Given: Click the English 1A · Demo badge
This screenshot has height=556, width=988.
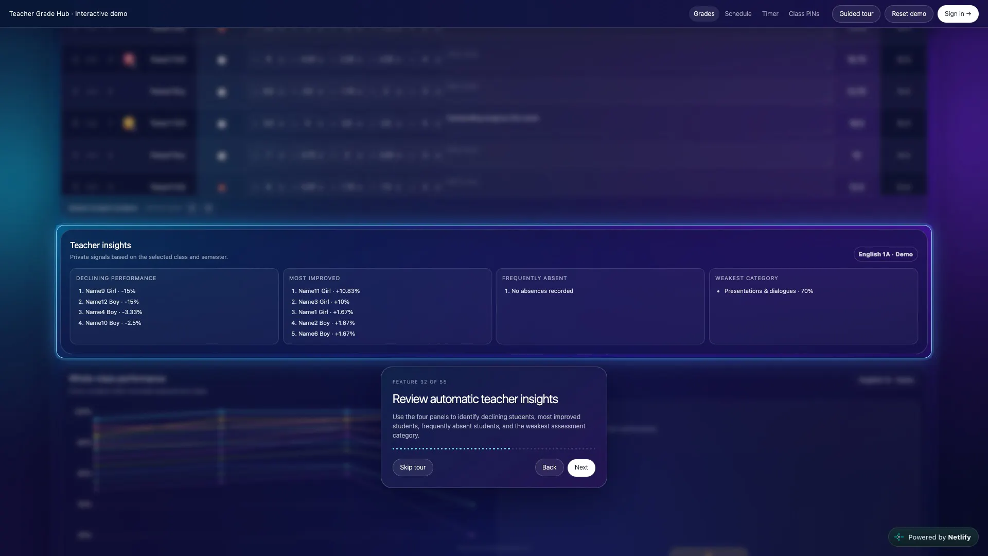Looking at the screenshot, I should click(x=885, y=254).
